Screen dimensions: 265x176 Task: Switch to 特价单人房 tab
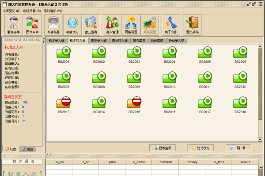pyautogui.click(x=177, y=41)
